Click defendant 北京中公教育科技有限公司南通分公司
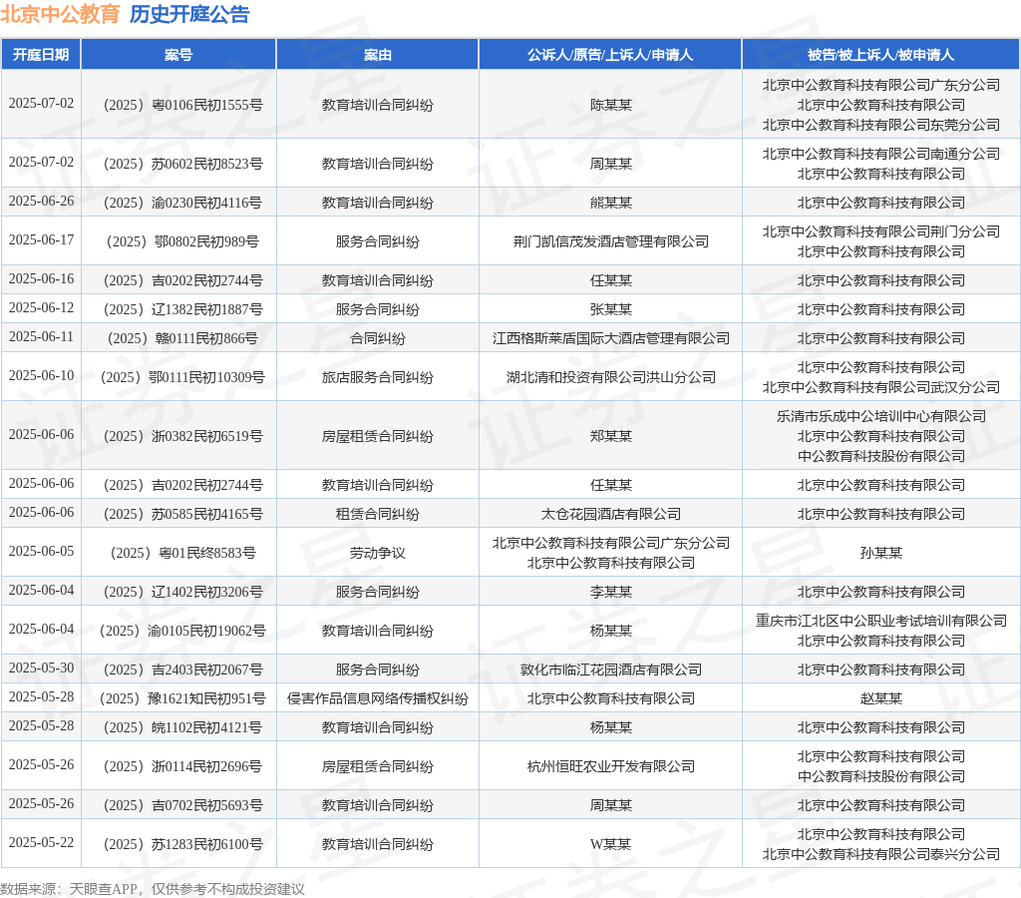This screenshot has height=898, width=1021. pyautogui.click(x=881, y=154)
